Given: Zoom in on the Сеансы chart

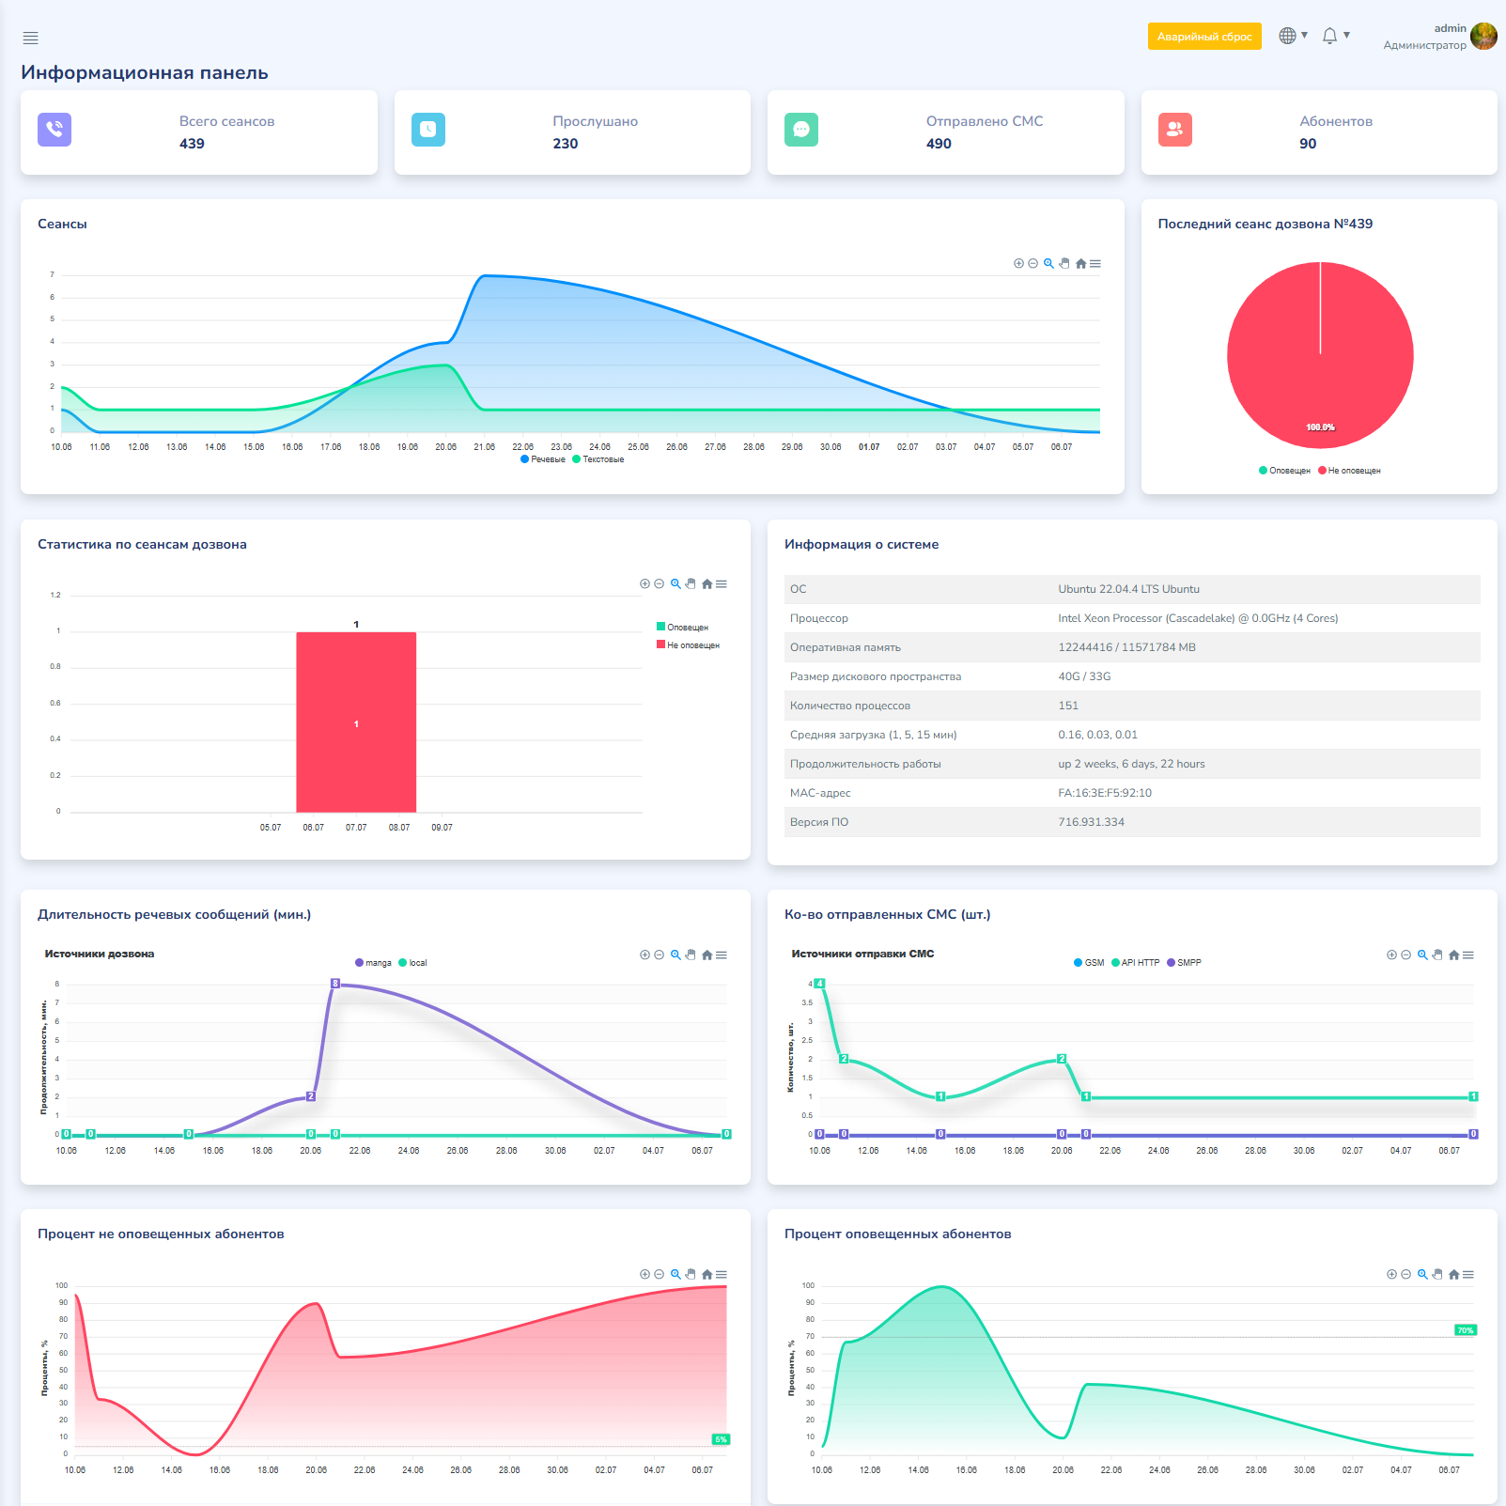Looking at the screenshot, I should [1018, 264].
